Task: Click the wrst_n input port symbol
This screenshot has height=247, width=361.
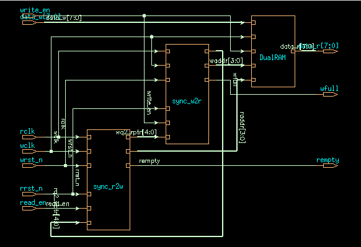Action: pyautogui.click(x=29, y=166)
